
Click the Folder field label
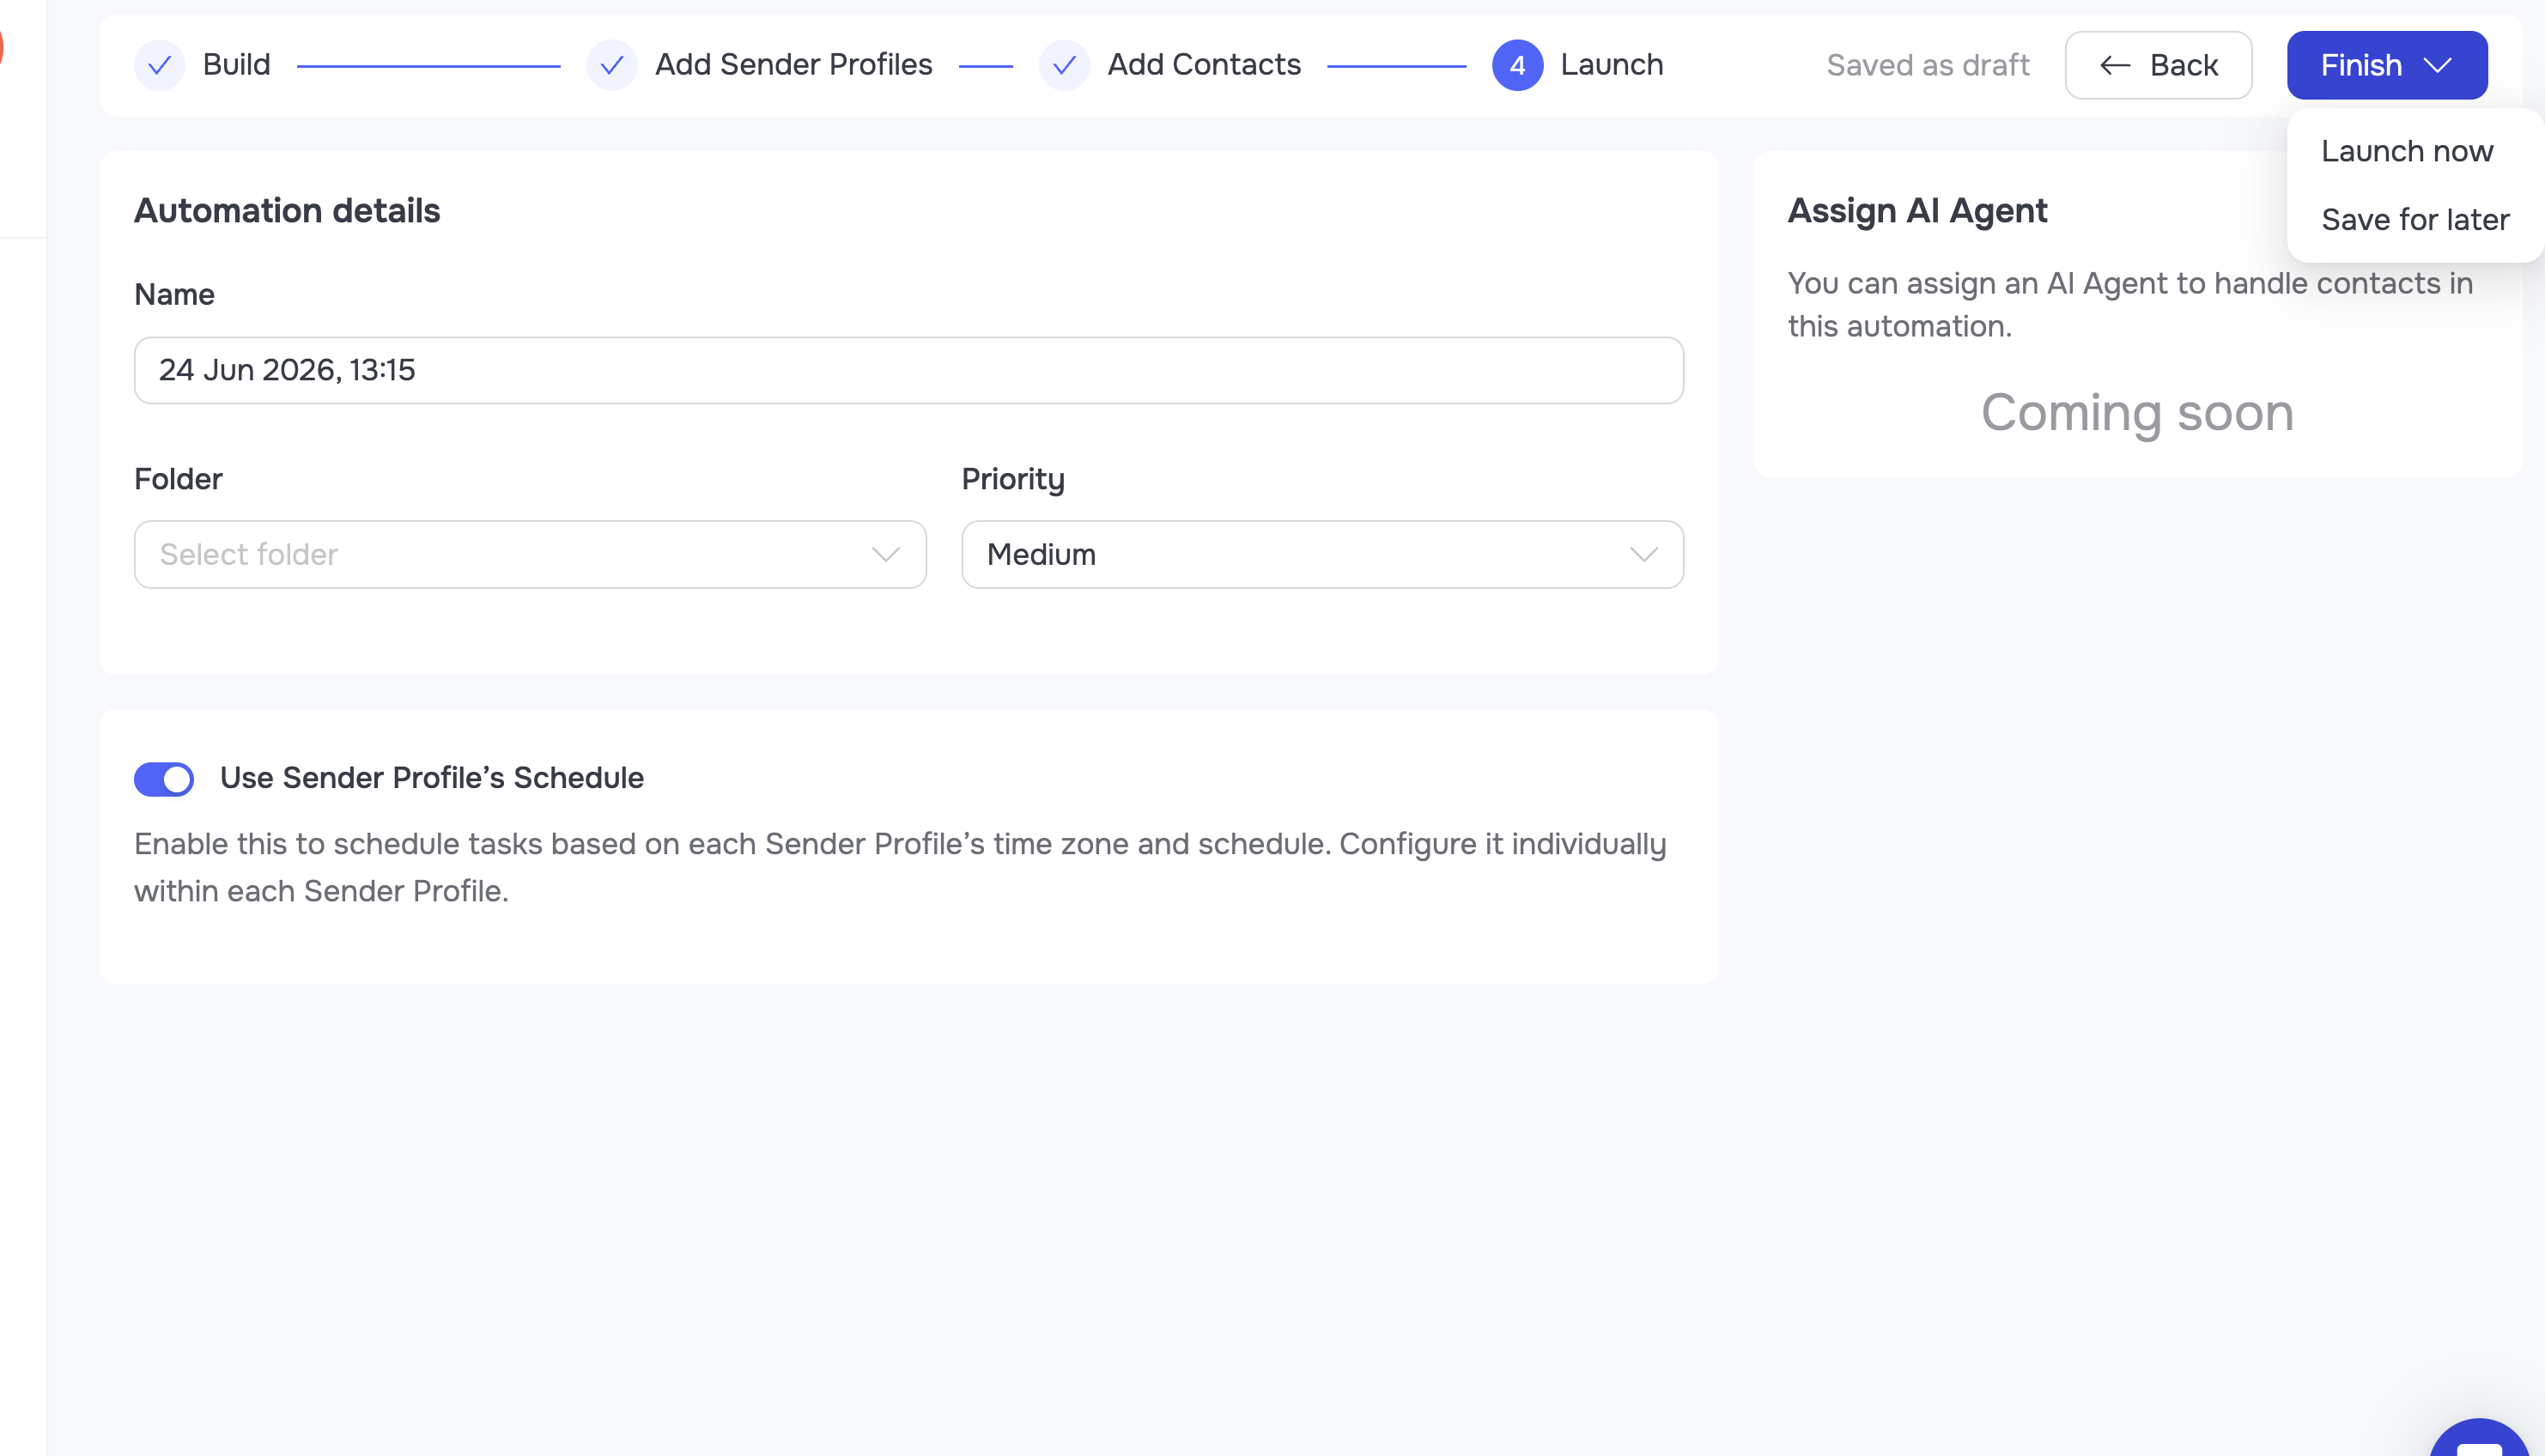[178, 479]
